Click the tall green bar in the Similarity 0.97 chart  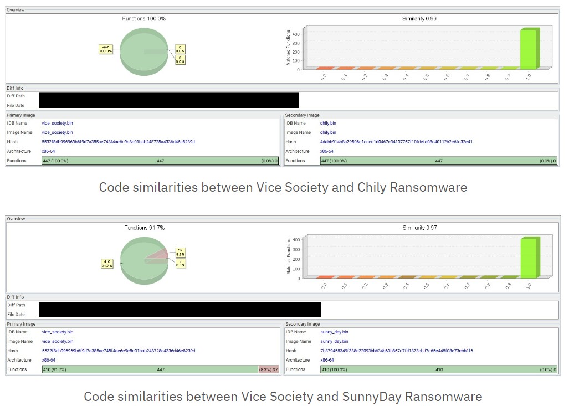pos(528,258)
